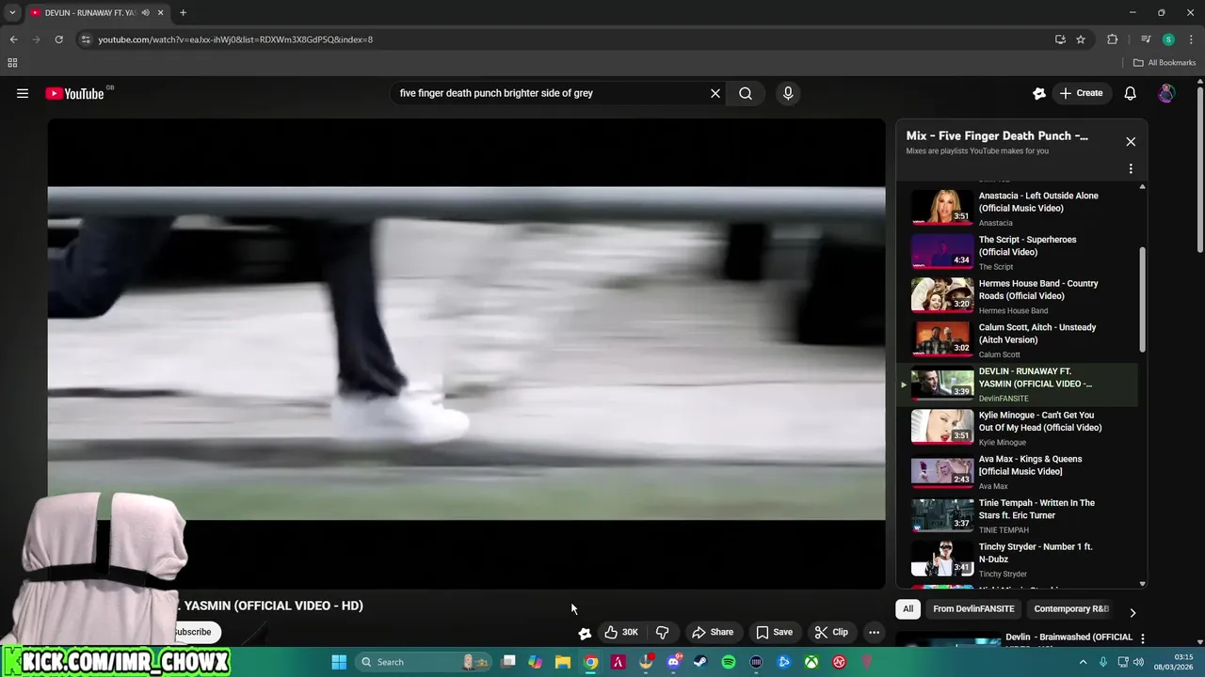Click the address bar URL

[235, 39]
